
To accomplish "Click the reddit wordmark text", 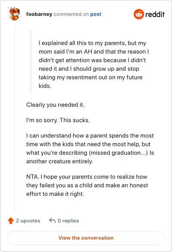I will 155,14.
